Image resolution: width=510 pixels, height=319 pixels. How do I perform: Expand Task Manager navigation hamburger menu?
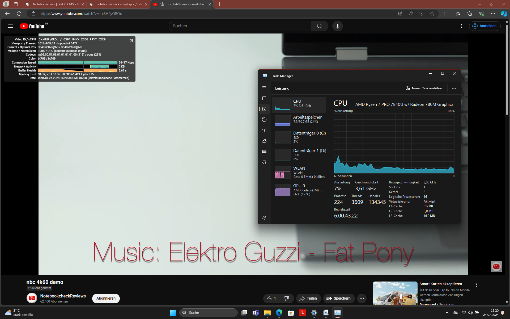click(264, 88)
